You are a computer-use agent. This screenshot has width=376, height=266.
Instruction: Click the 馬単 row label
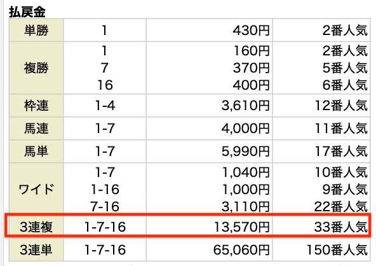[36, 151]
